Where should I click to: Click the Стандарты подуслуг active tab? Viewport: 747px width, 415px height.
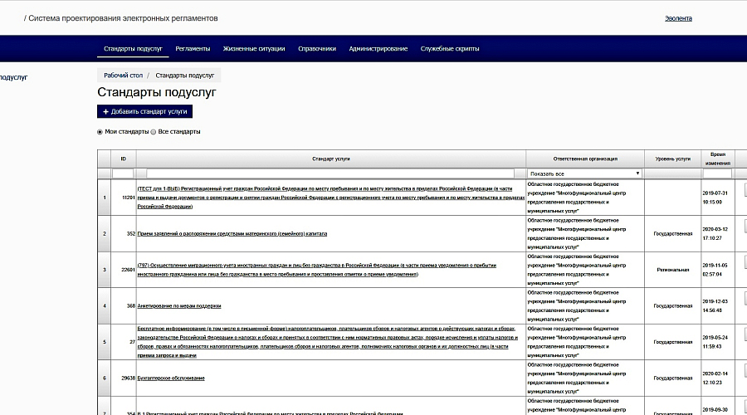133,49
